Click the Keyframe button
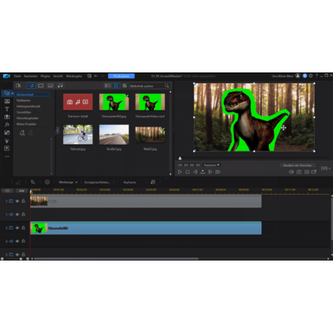Image resolution: width=333 pixels, height=333 pixels. point(130,182)
